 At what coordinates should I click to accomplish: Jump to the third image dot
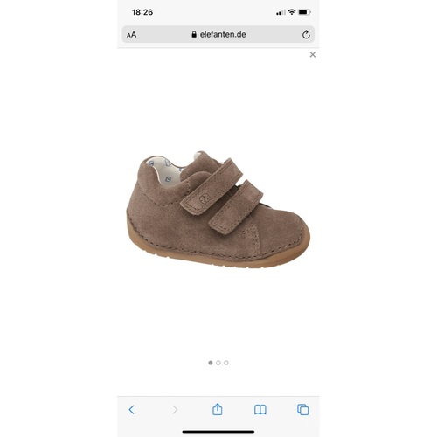[226, 363]
